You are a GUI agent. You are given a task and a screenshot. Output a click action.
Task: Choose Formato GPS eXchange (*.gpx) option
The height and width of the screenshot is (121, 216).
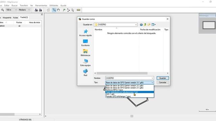130,96
